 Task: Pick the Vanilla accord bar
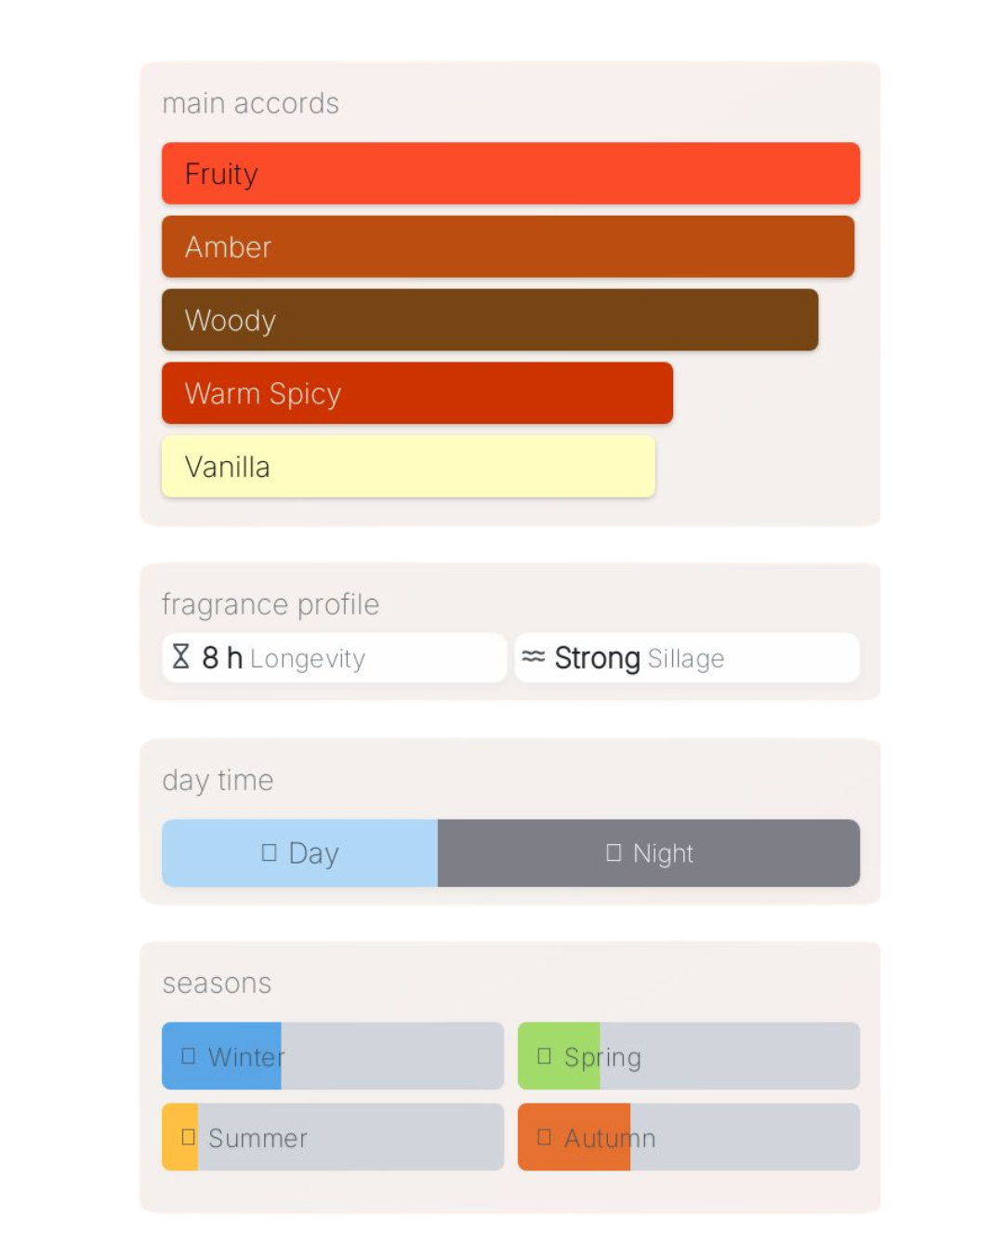click(408, 467)
